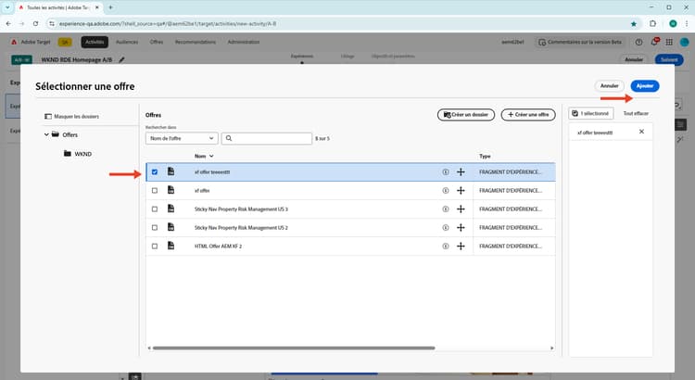The image size is (695, 380).
Task: Remove xf offer teeeesttt from selected list
Action: pos(641,132)
